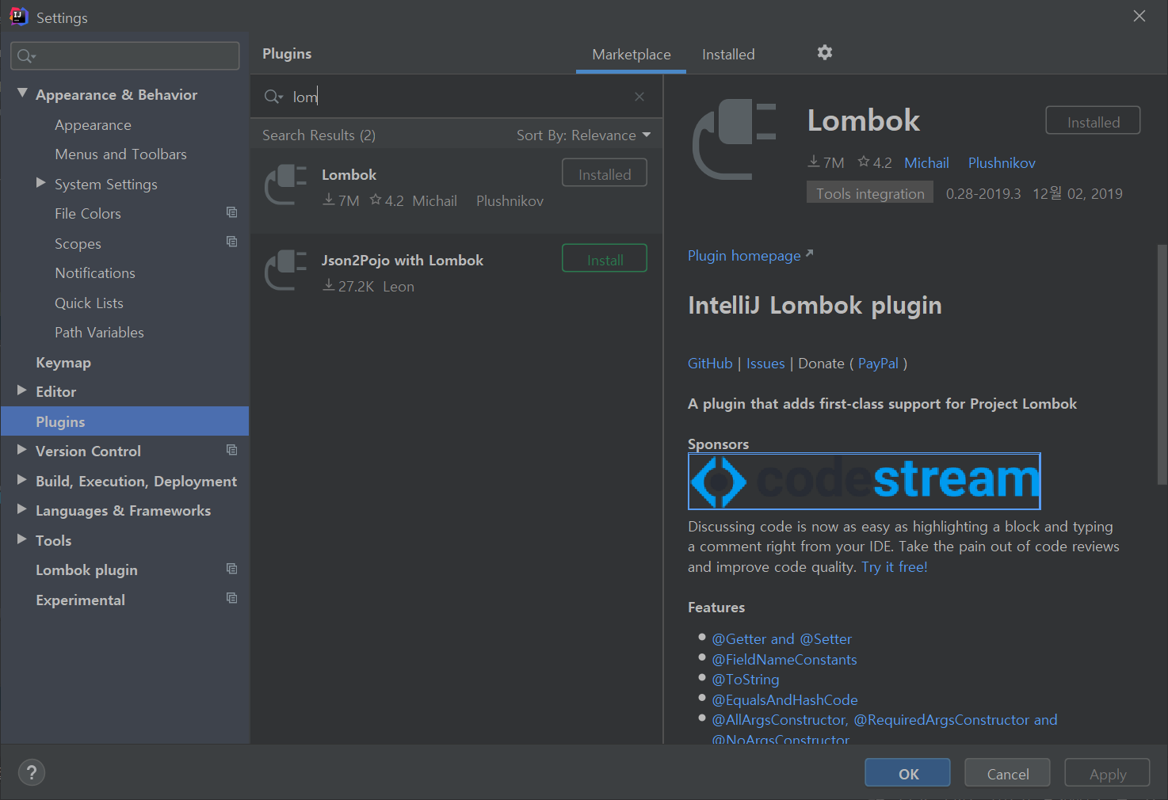
Task: Click Michail author link in details
Action: coord(926,163)
